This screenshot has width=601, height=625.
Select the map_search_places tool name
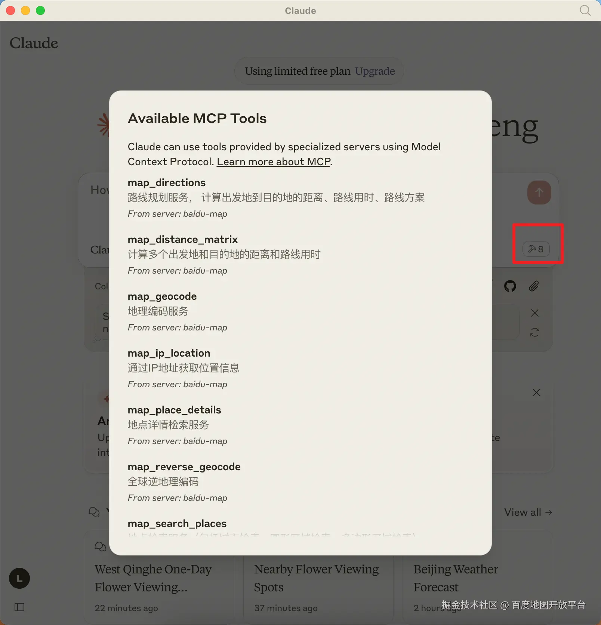(177, 524)
